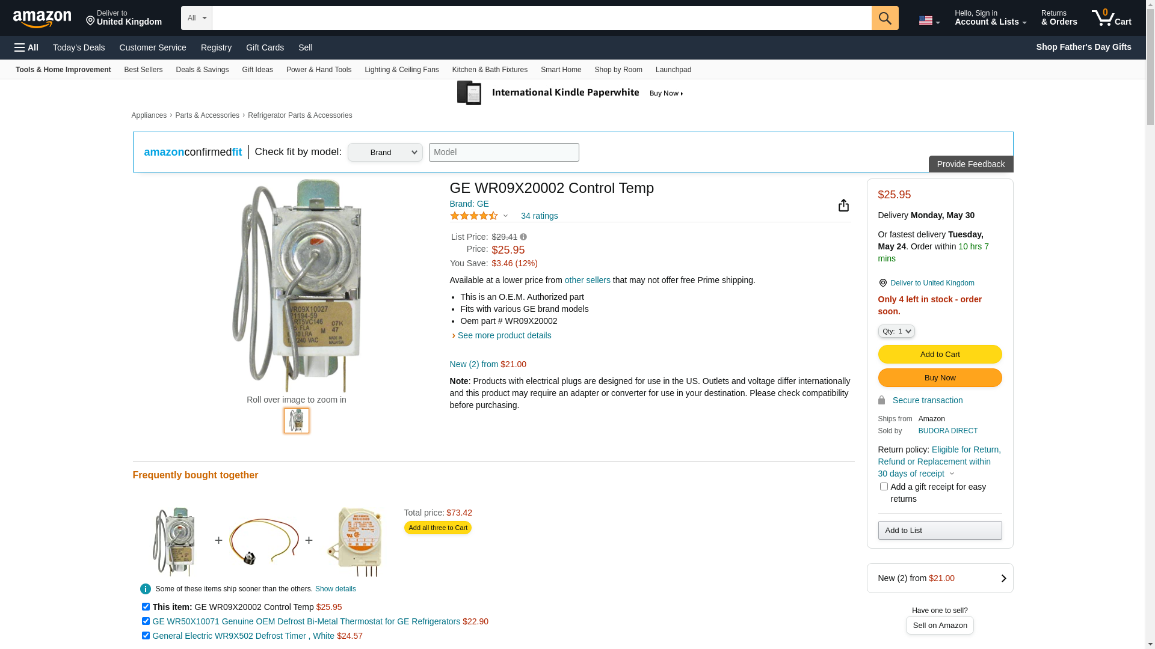The height and width of the screenshot is (649, 1155).
Task: Open the Brand dropdown for fit check
Action: (x=385, y=152)
